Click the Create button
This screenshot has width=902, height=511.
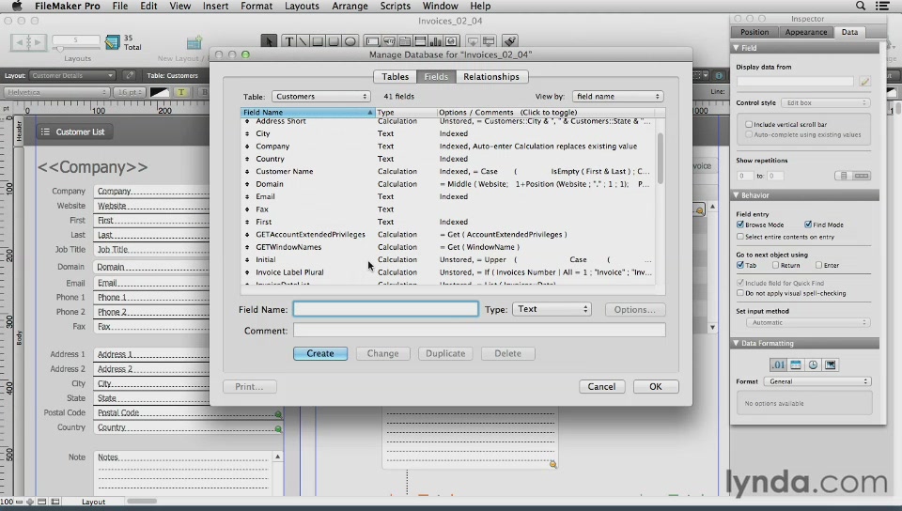[320, 353]
